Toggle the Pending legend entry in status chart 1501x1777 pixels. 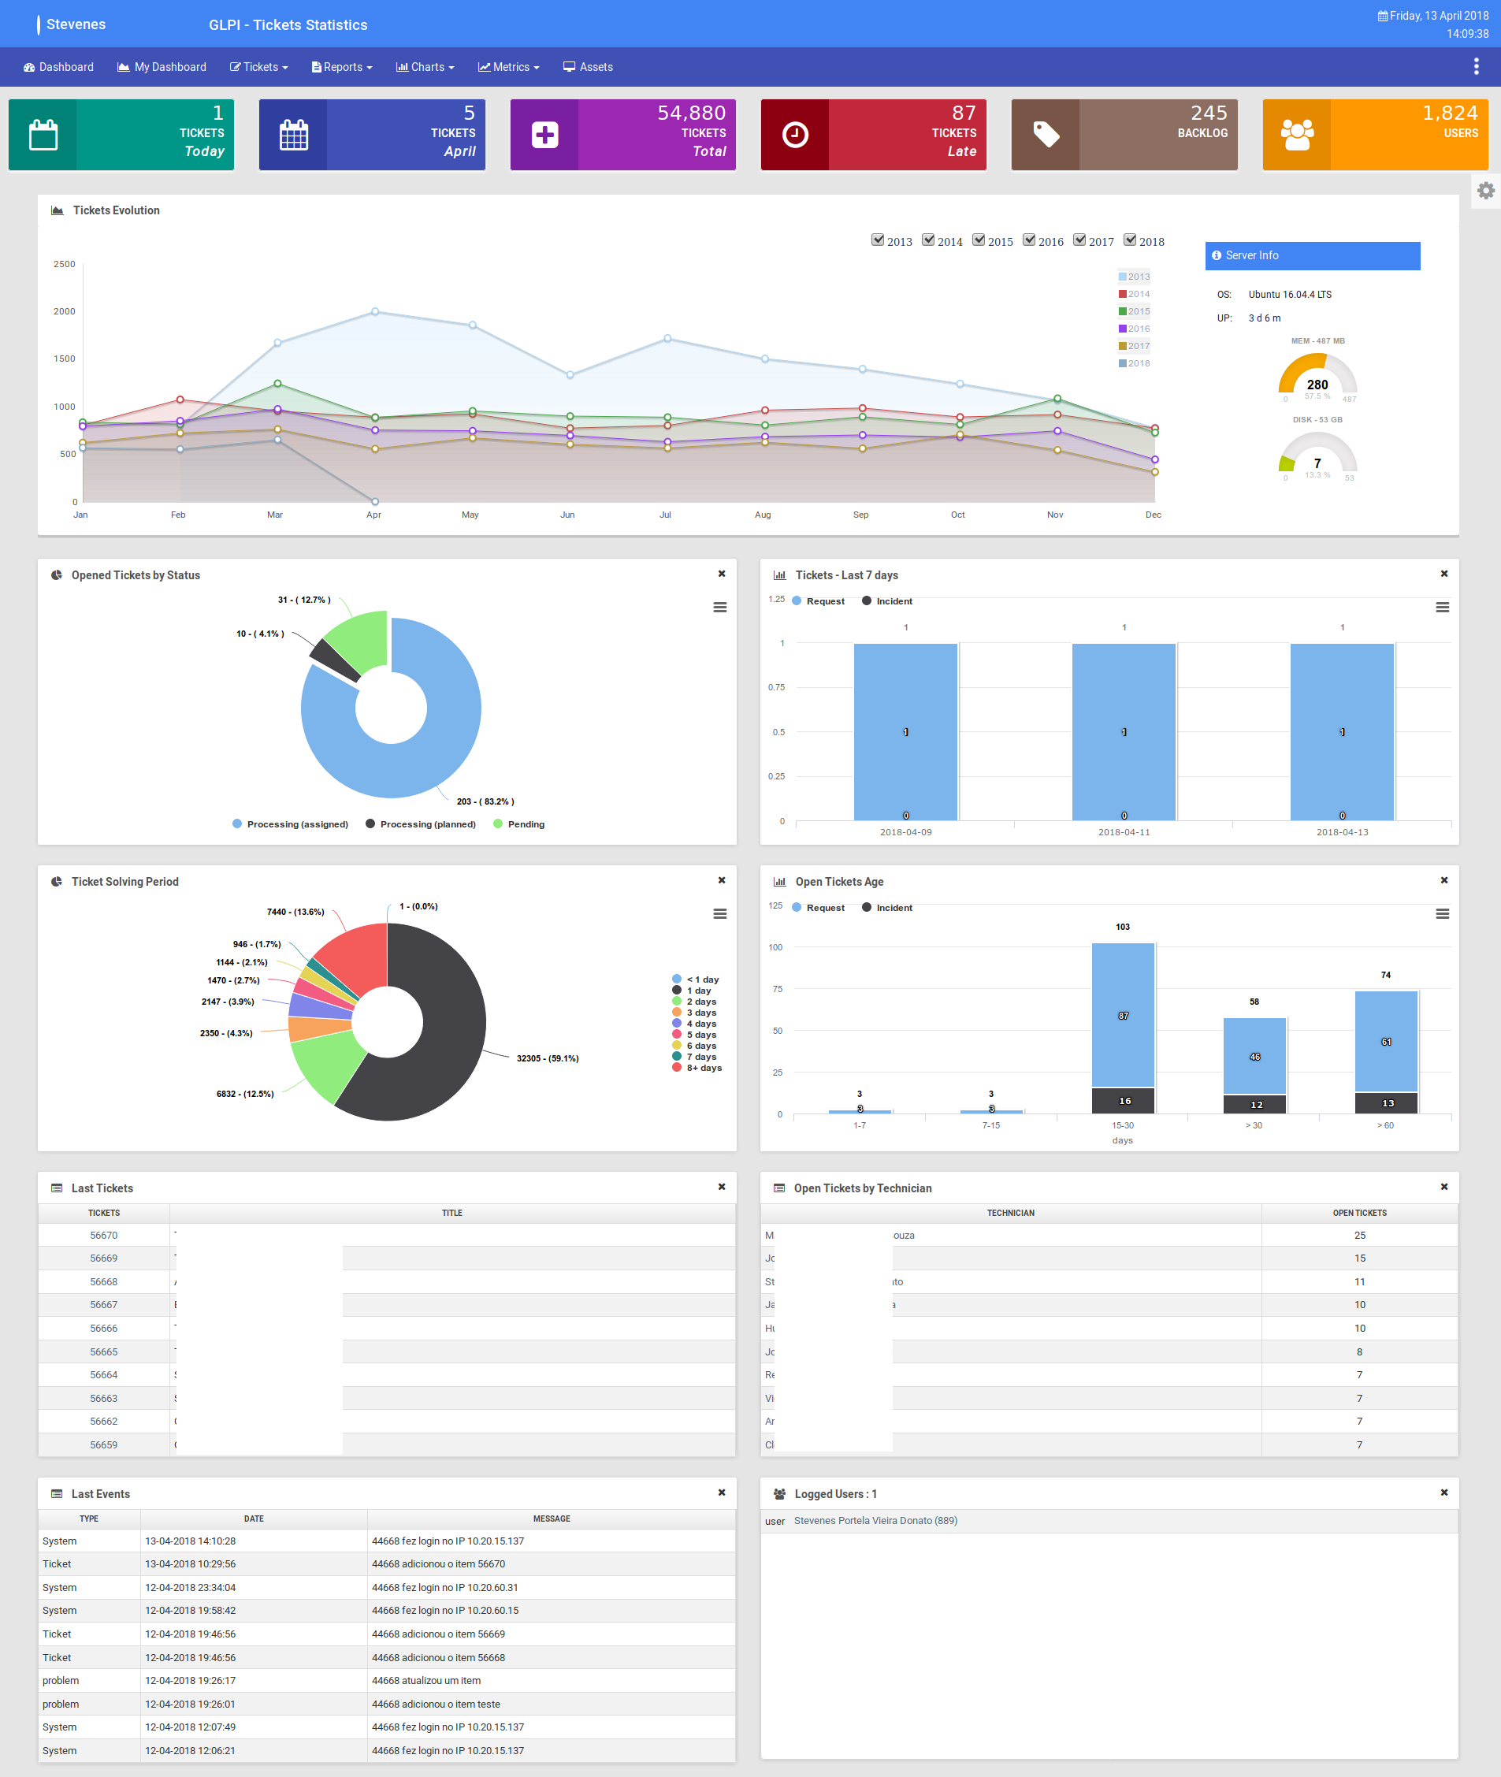tap(518, 825)
